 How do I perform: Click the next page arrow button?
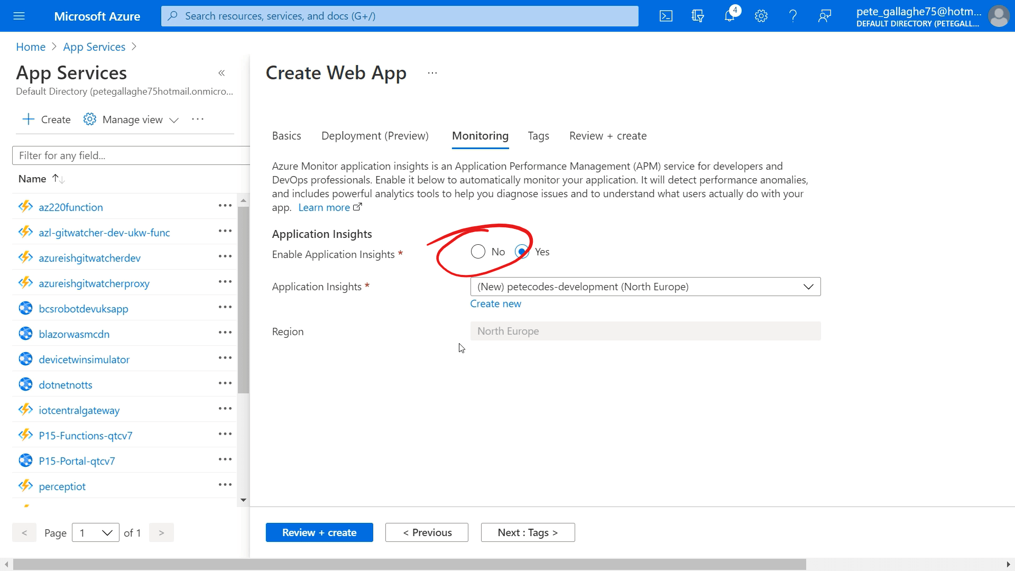click(161, 532)
